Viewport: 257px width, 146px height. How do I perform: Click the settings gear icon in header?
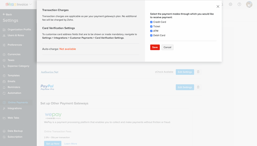coord(231,4)
